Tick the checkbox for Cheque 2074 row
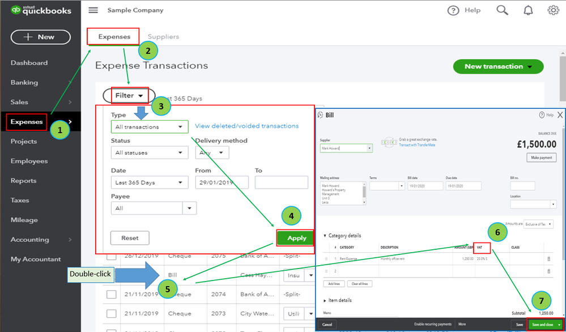Image resolution: width=566 pixels, height=332 pixels. (111, 294)
